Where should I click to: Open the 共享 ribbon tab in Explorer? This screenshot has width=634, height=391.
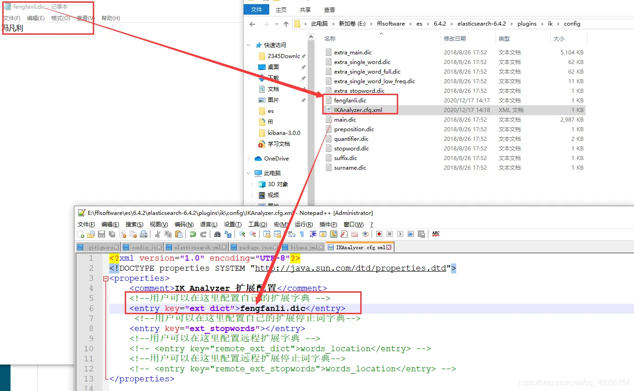pyautogui.click(x=305, y=10)
